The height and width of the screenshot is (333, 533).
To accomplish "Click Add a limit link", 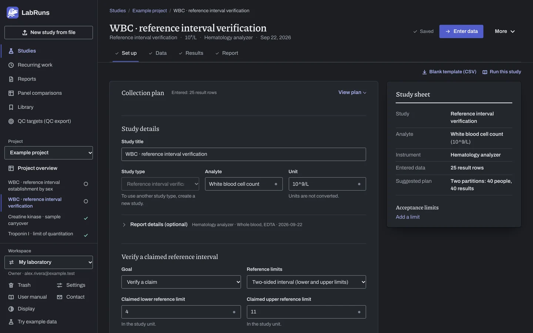I will (408, 217).
